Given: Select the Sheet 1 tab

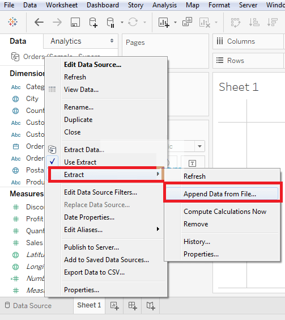Looking at the screenshot, I should click(89, 305).
